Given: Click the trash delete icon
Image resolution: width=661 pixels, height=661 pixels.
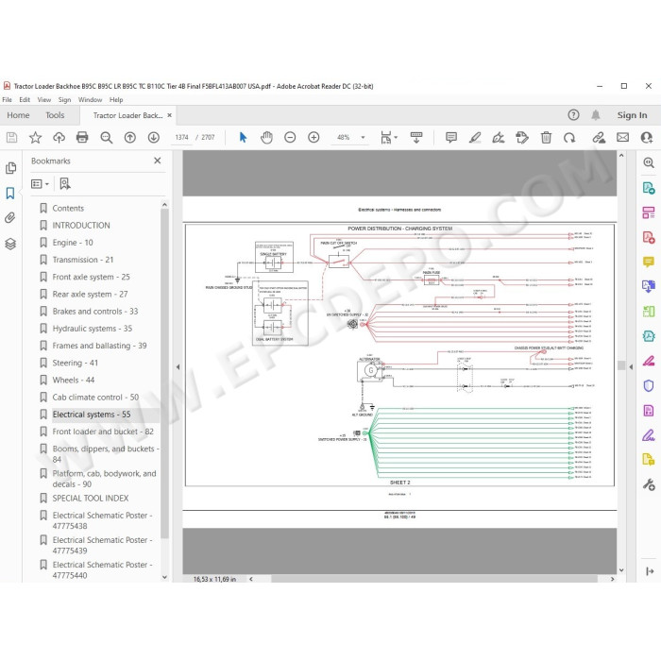Looking at the screenshot, I should (546, 138).
